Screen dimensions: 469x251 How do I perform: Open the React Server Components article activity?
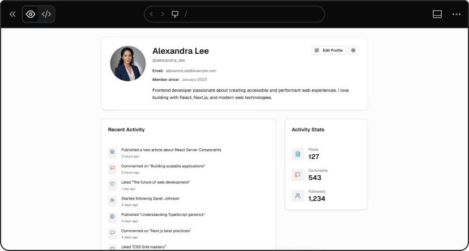(x=171, y=150)
